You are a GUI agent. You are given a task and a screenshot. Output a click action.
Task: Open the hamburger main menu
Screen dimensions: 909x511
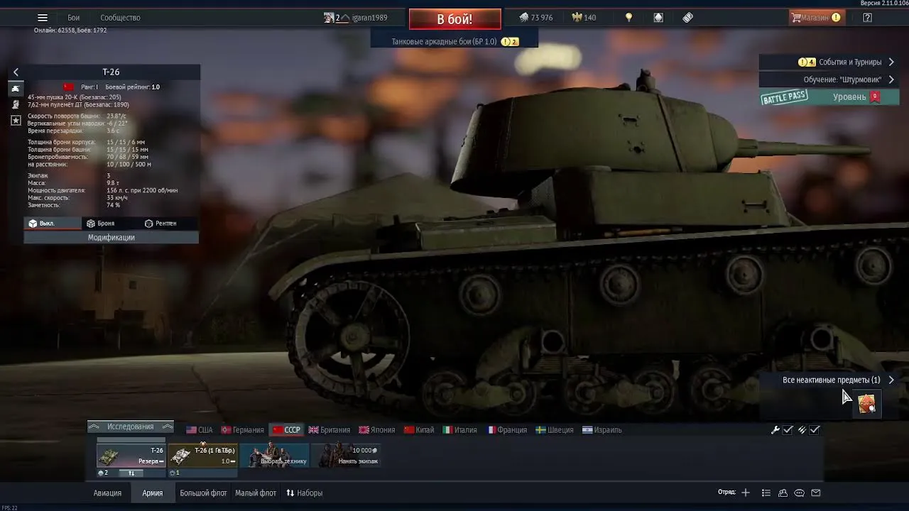pos(43,18)
